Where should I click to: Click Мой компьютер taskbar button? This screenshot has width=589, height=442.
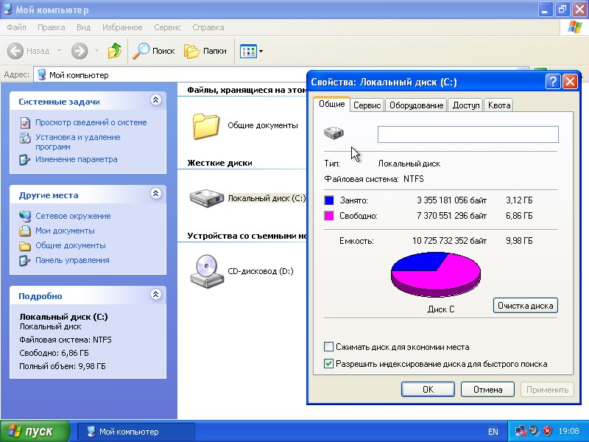pos(135,432)
